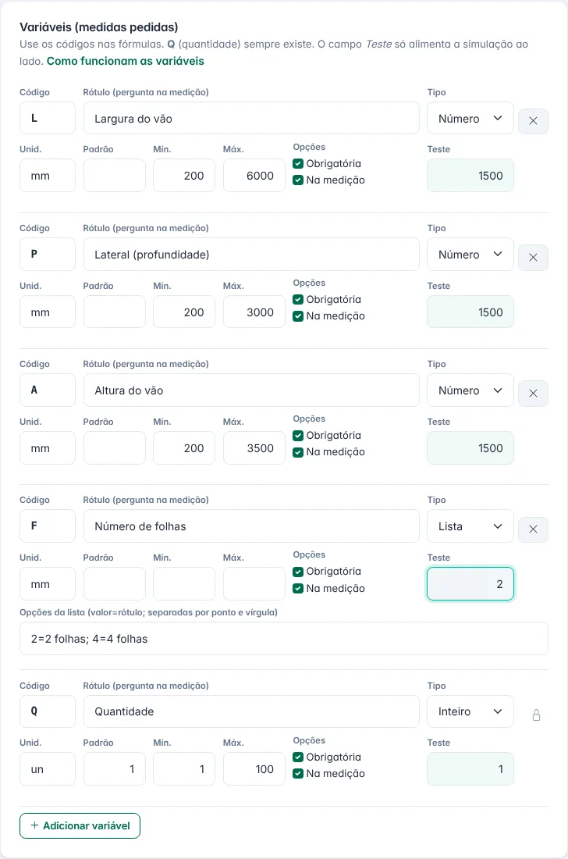Edit Teste value for Largura do vão
The image size is (568, 859).
tap(470, 175)
